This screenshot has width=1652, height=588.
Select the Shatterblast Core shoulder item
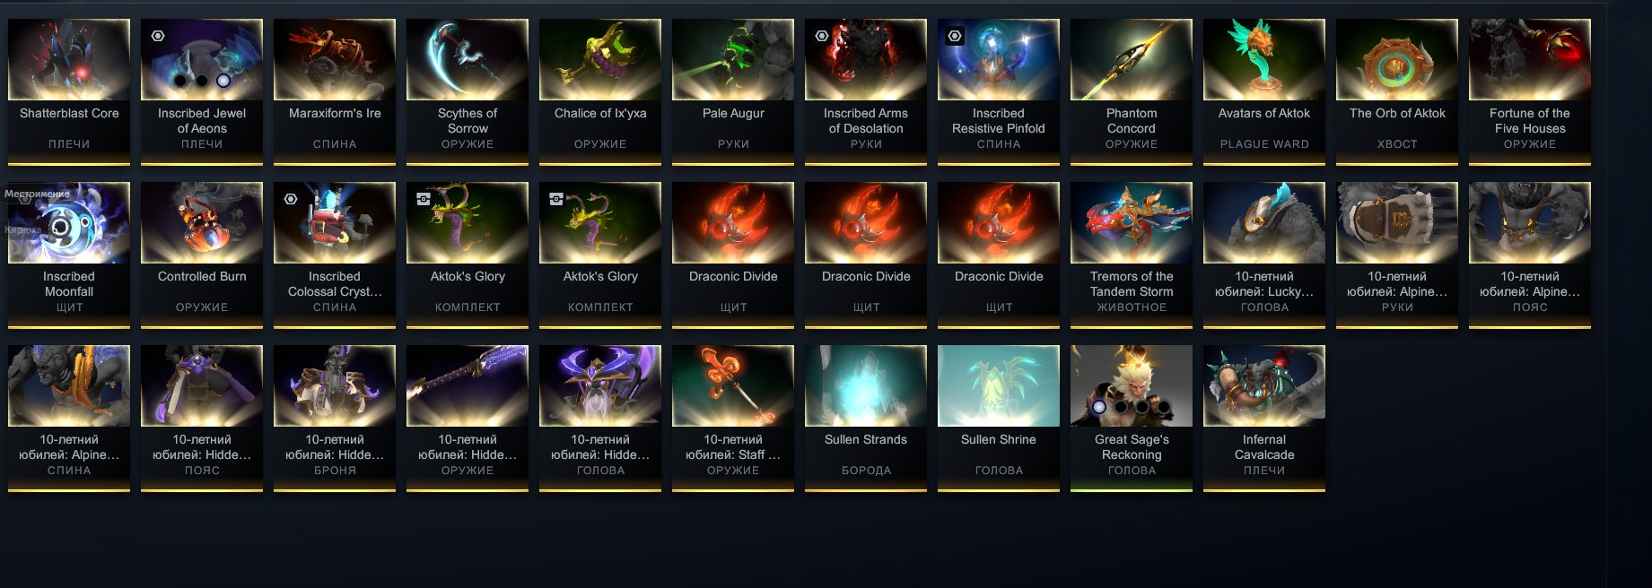[69, 91]
